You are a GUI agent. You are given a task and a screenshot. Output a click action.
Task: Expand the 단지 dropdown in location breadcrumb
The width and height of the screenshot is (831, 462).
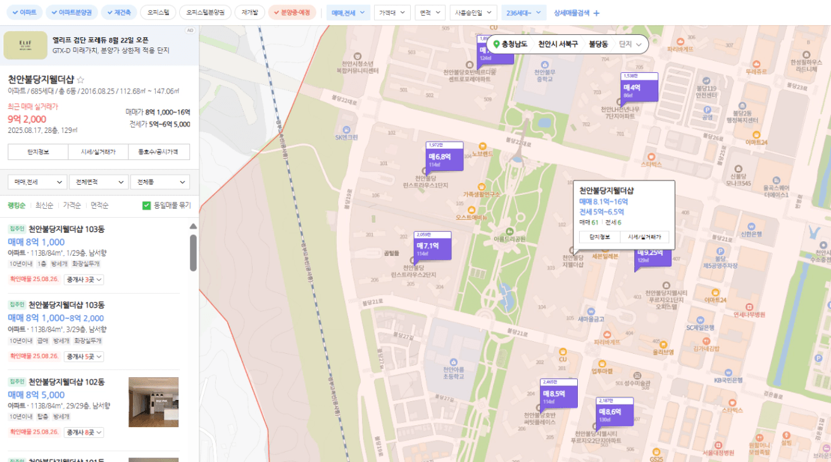631,44
